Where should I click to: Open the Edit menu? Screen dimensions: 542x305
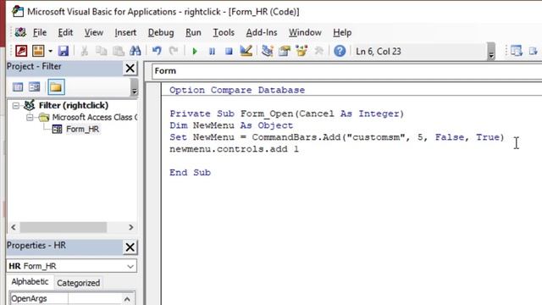click(65, 32)
